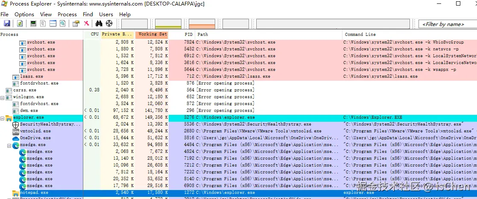Viewport: 477px width, 199px height.
Task: Click the SecurityHealthSystray shield icon
Action: point(15,124)
